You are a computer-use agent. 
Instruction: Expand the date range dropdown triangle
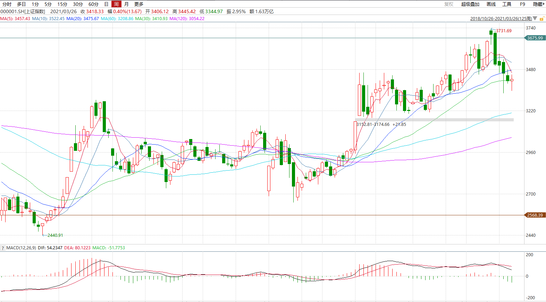click(535, 18)
